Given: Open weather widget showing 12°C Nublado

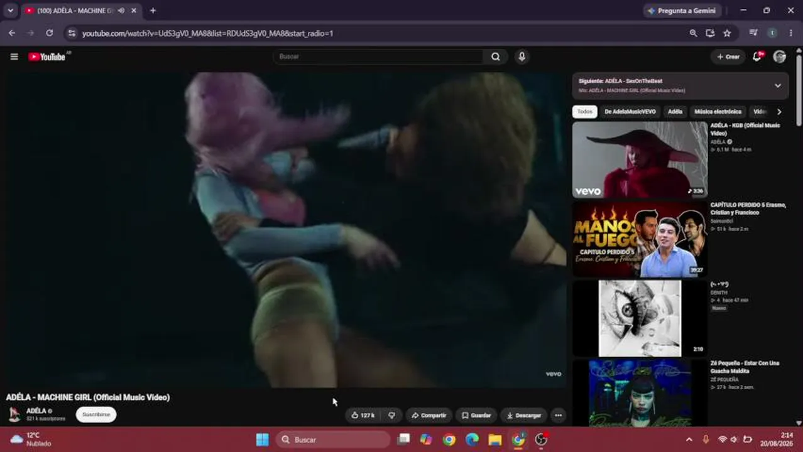Looking at the screenshot, I should 31,439.
